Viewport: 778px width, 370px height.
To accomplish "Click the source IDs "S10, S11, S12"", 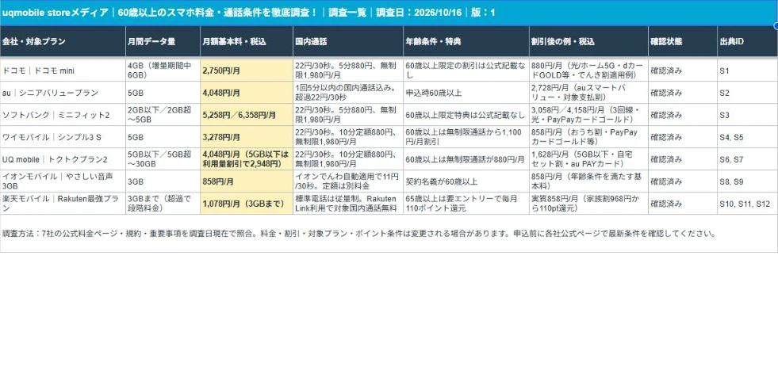I will (x=747, y=204).
